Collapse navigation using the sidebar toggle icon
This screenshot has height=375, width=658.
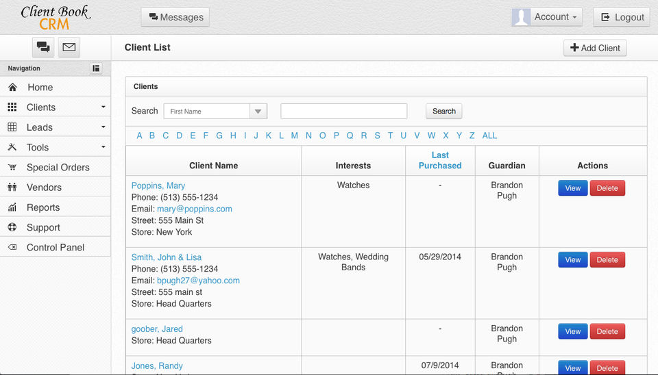96,68
